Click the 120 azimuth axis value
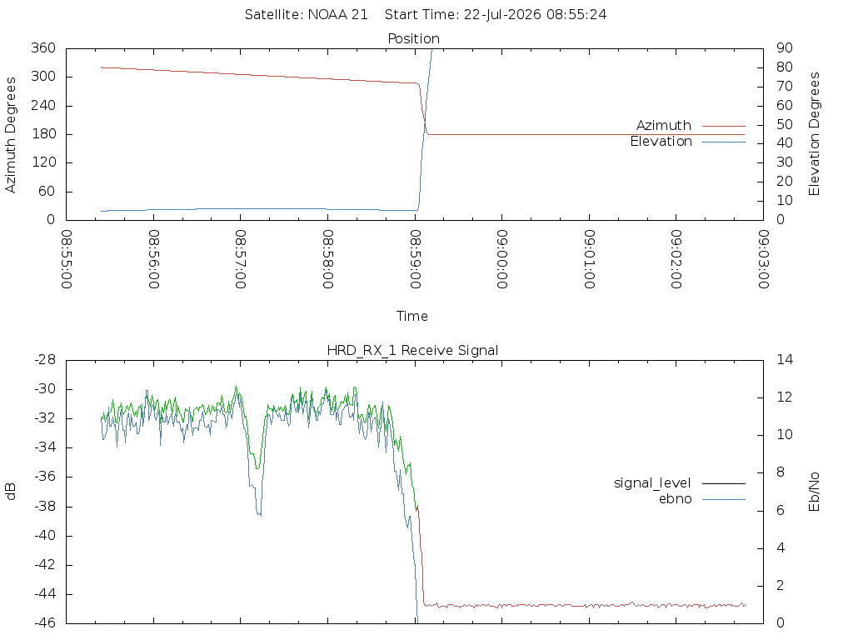This screenshot has width=853, height=640. [43, 162]
